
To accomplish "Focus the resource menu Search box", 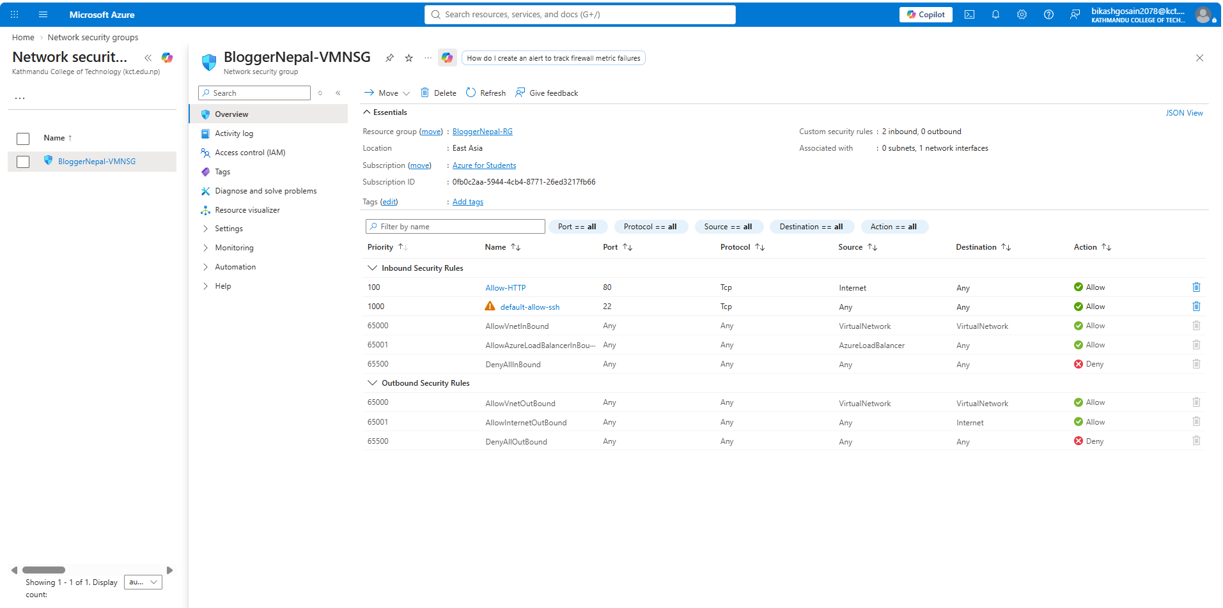I will pos(254,93).
